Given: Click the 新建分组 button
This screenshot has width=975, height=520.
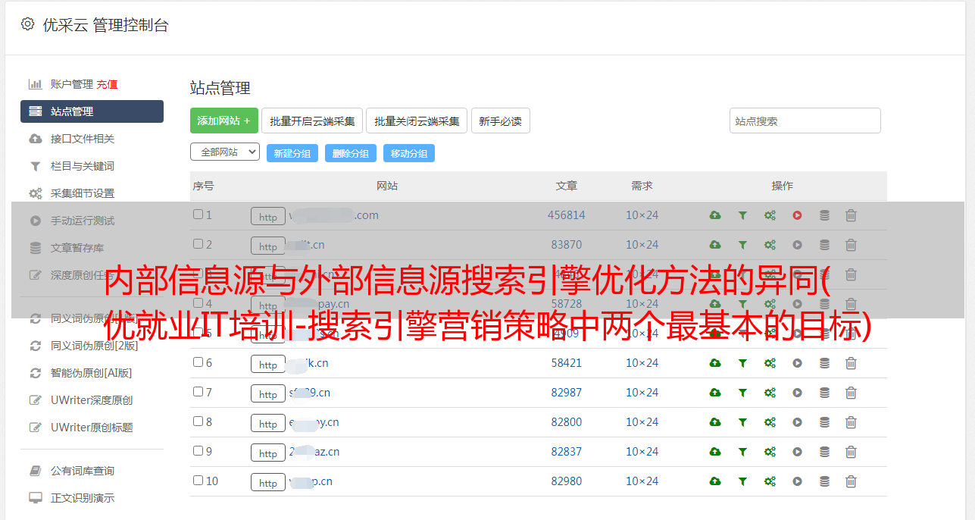Looking at the screenshot, I should [x=292, y=153].
